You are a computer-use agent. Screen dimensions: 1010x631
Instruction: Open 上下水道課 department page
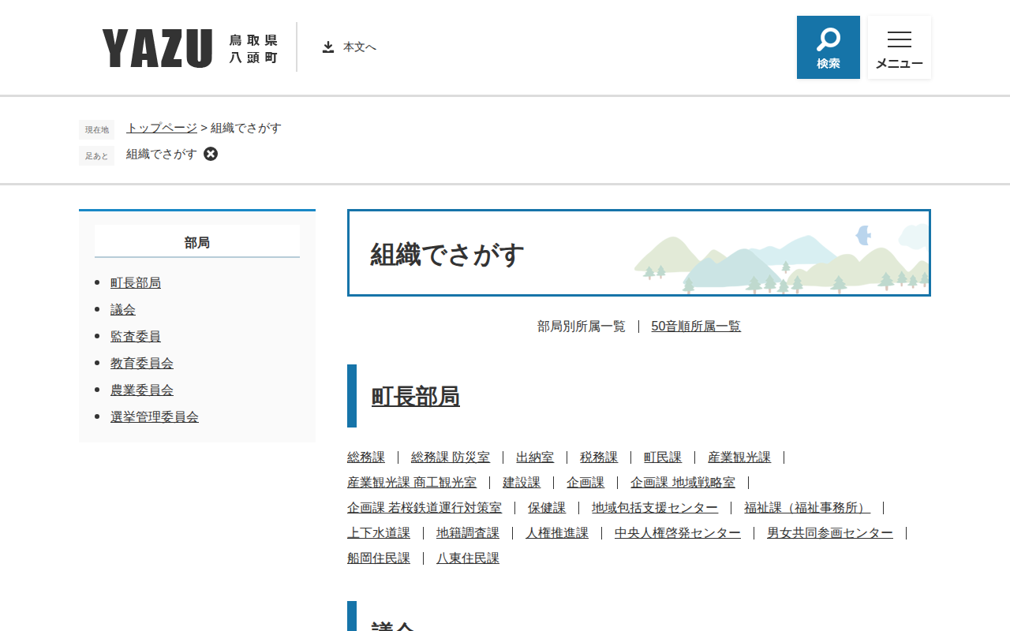point(379,532)
